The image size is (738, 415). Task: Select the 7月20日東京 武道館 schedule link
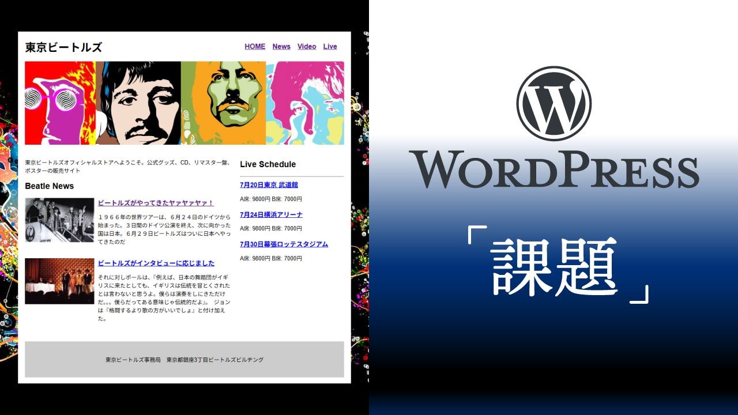click(269, 185)
